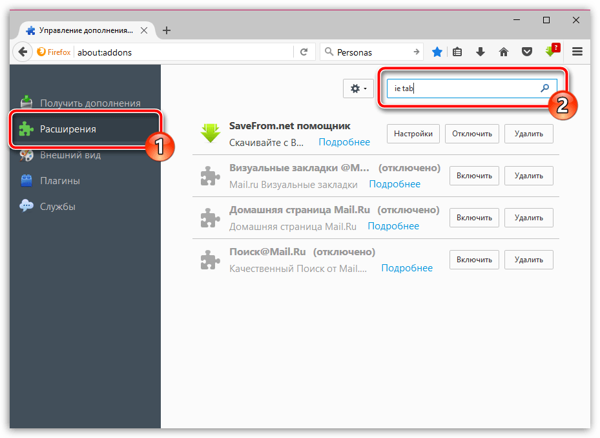Remove SaveFrom.net помощник with Удалить
The height and width of the screenshot is (438, 600).
[529, 134]
